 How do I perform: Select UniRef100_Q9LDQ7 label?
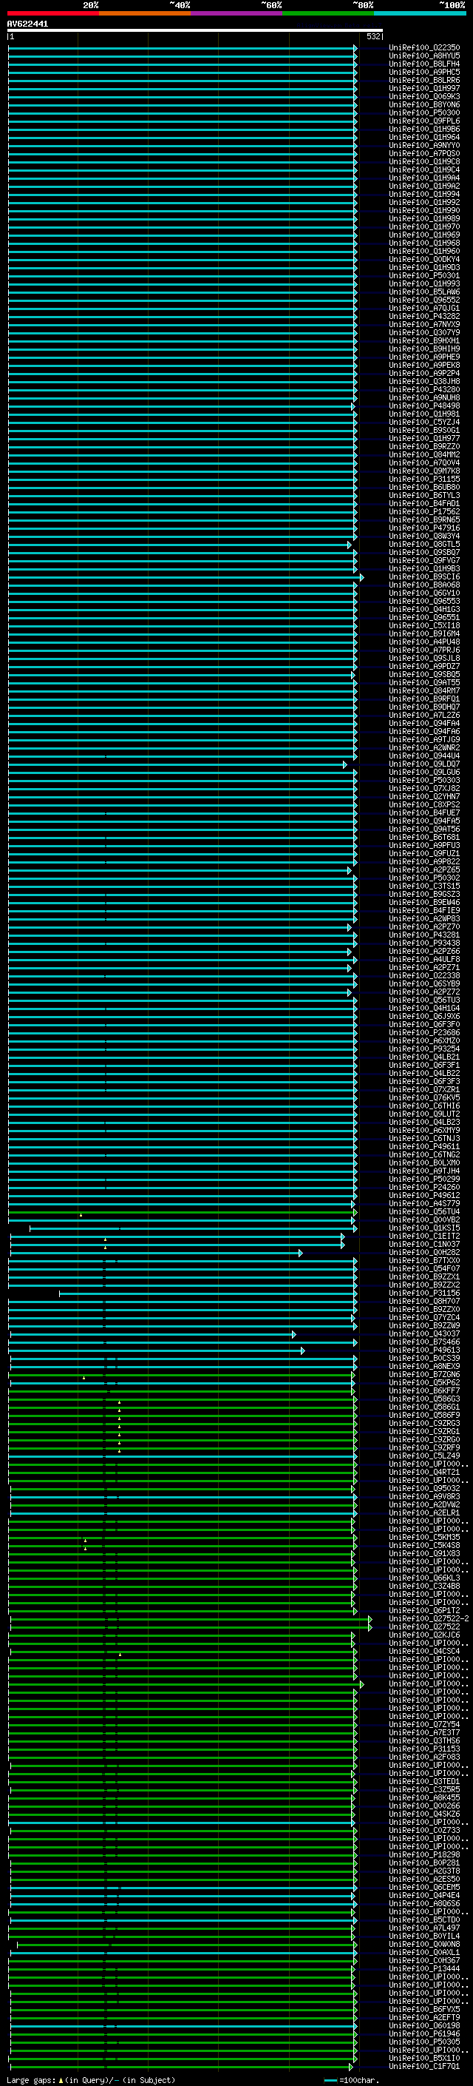[424, 764]
